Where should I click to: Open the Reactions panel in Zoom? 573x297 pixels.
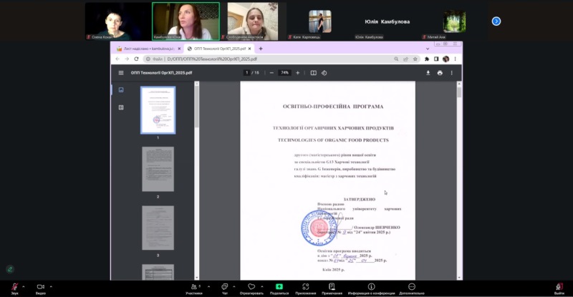(x=251, y=288)
